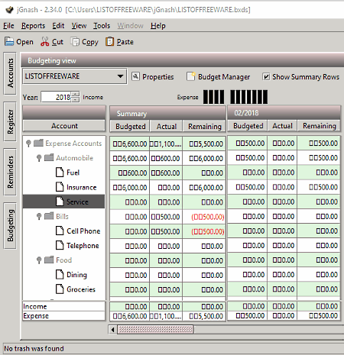This screenshot has width=344, height=355.
Task: Click the Cell Phone red Remaining (500.00) cell
Action: point(204,231)
